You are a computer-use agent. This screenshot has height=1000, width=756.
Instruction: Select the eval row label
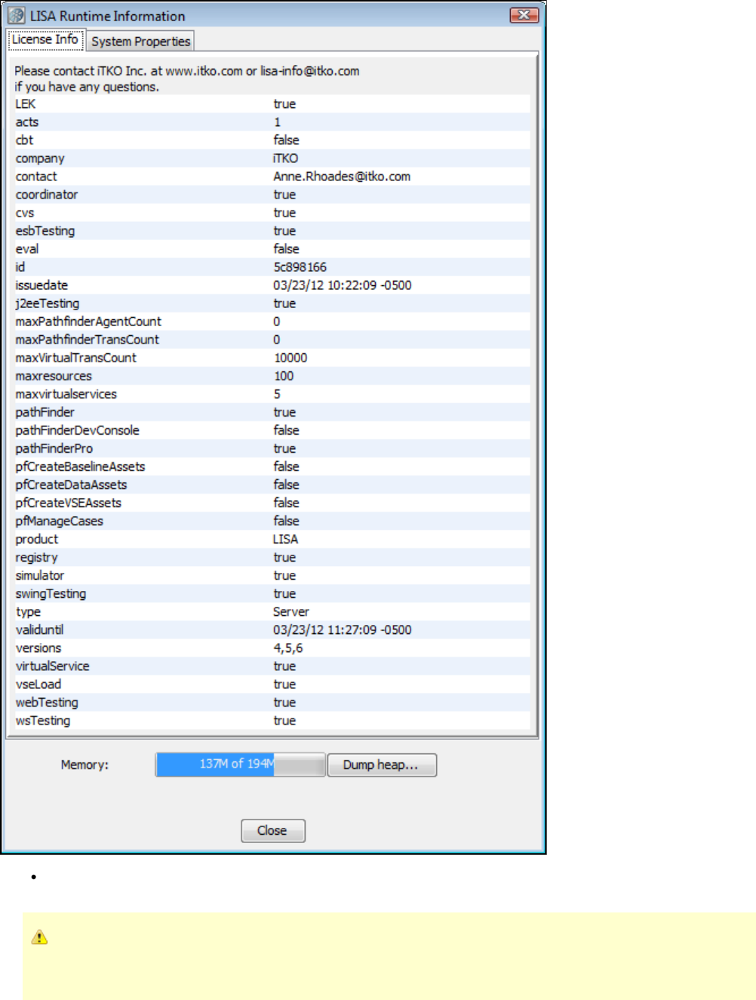point(27,249)
